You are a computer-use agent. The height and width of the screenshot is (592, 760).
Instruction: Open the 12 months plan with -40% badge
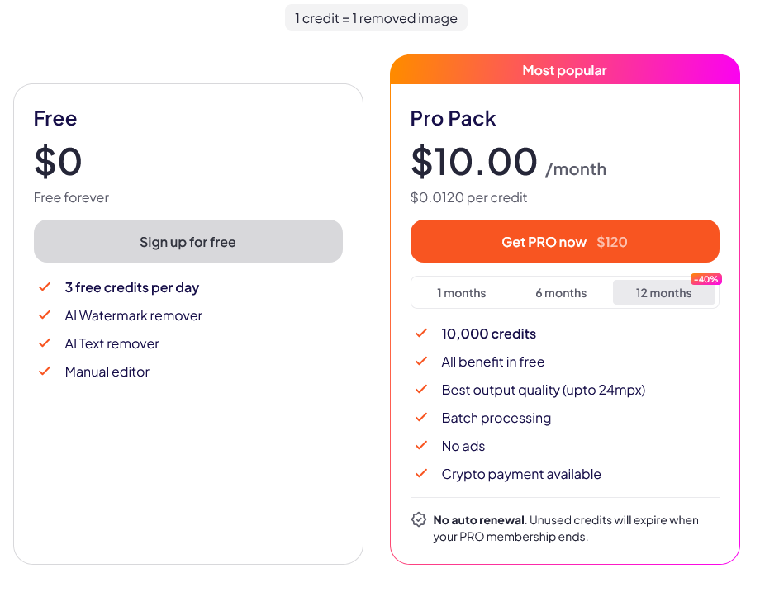[664, 293]
